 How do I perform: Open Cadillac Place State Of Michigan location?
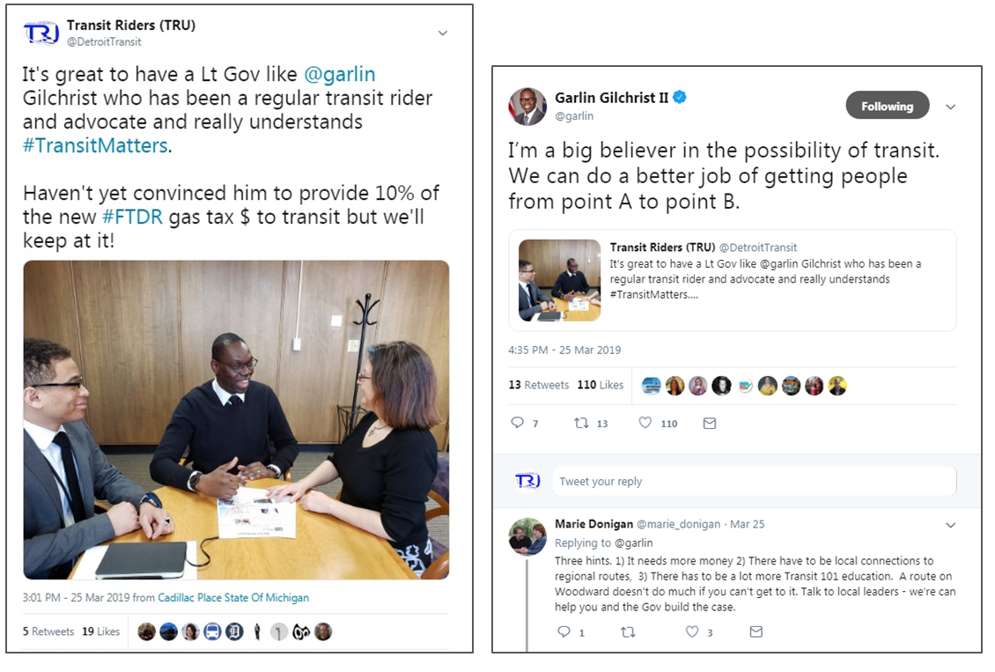point(233,597)
